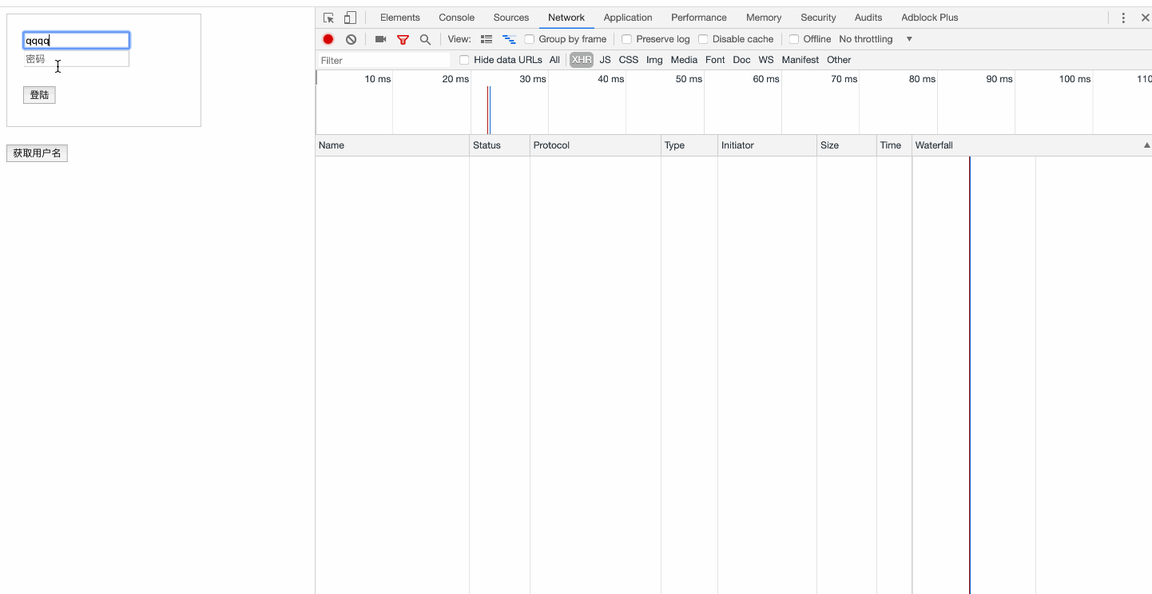The image size is (1152, 594).
Task: Open DevTools three-dot customize menu
Action: pyautogui.click(x=1123, y=18)
